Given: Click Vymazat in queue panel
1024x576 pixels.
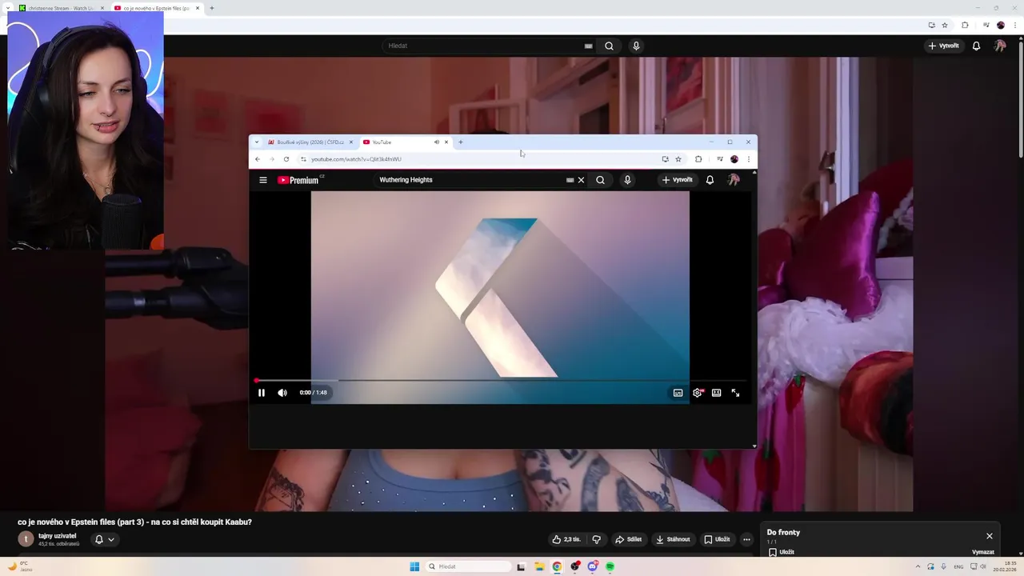Looking at the screenshot, I should [x=983, y=552].
